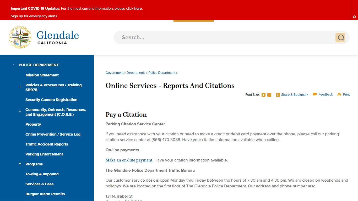Click Sign up for emergency alerts
The image size is (358, 201).
pos(34,16)
